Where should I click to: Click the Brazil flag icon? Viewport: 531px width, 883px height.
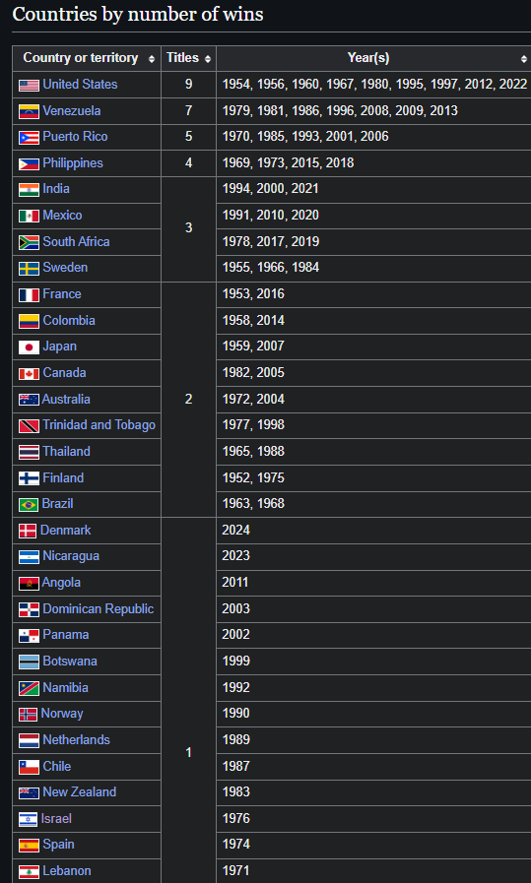29,505
